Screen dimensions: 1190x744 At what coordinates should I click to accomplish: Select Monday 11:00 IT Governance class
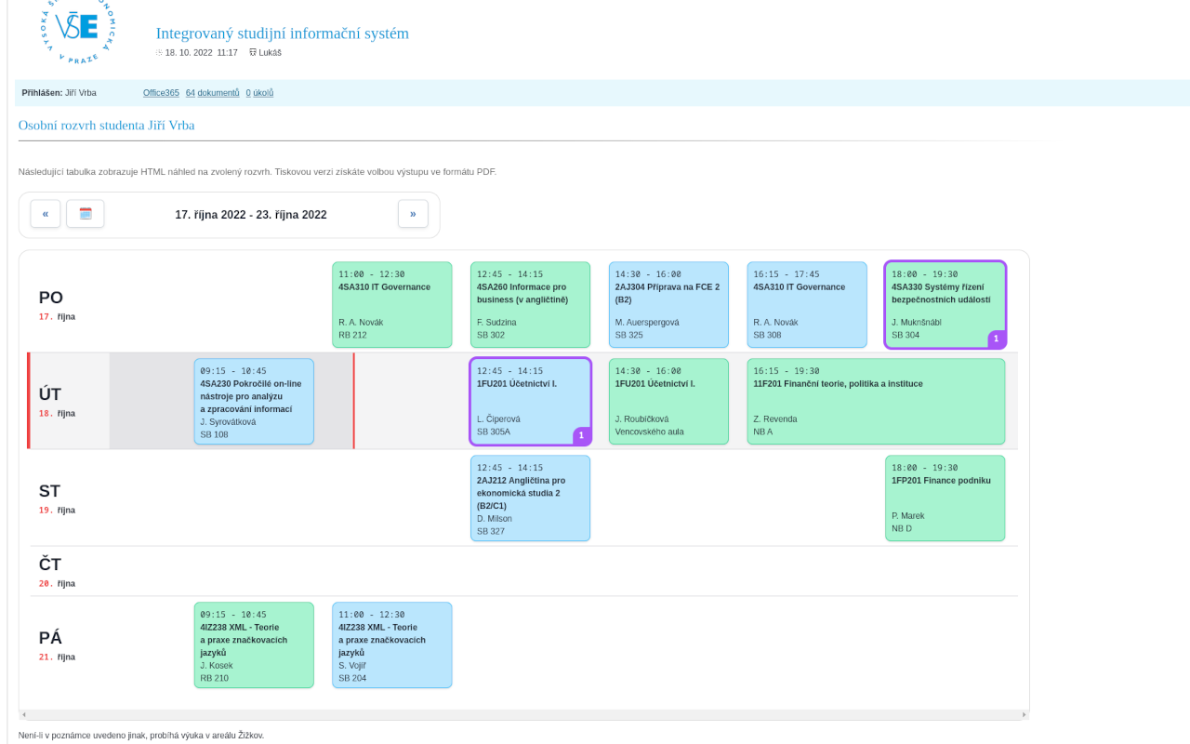point(391,305)
